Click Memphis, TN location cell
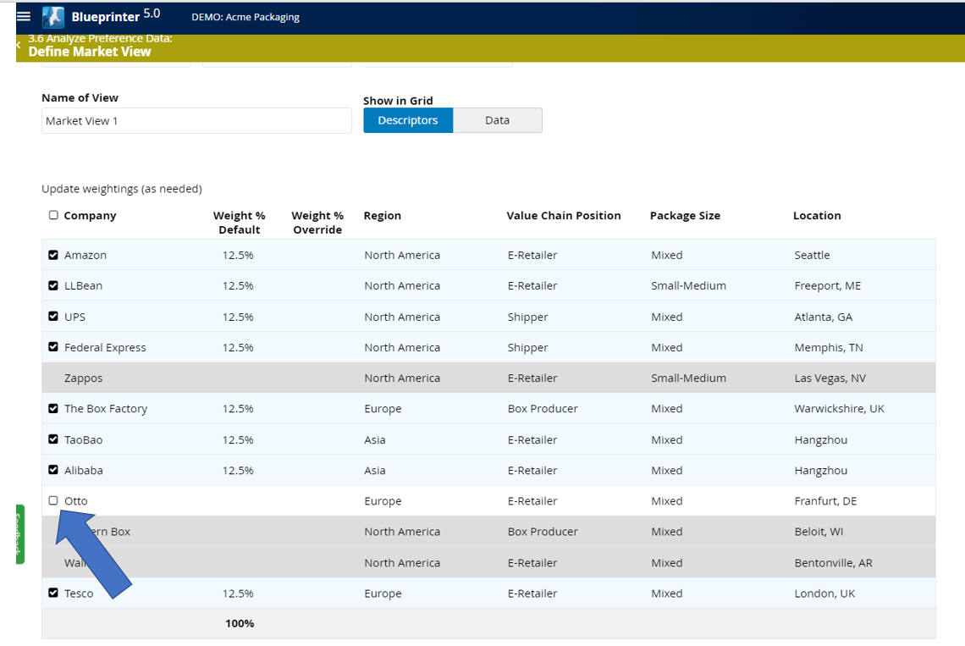965x646 pixels. [829, 347]
